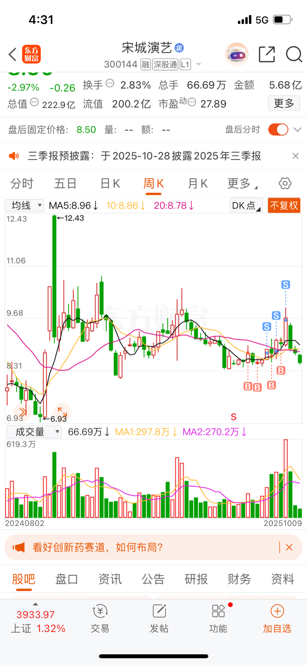This screenshot has width=307, height=665.
Task: Tap the pink 20:8.78 MA value
Action: click(x=174, y=206)
